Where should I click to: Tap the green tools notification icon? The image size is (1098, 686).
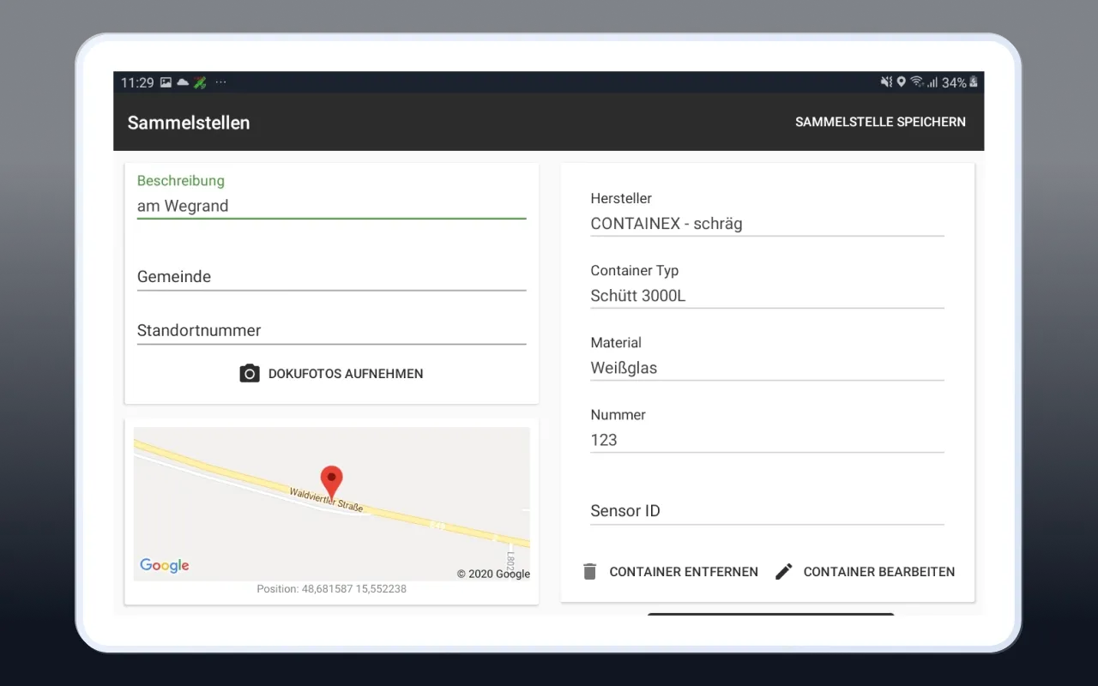point(200,82)
